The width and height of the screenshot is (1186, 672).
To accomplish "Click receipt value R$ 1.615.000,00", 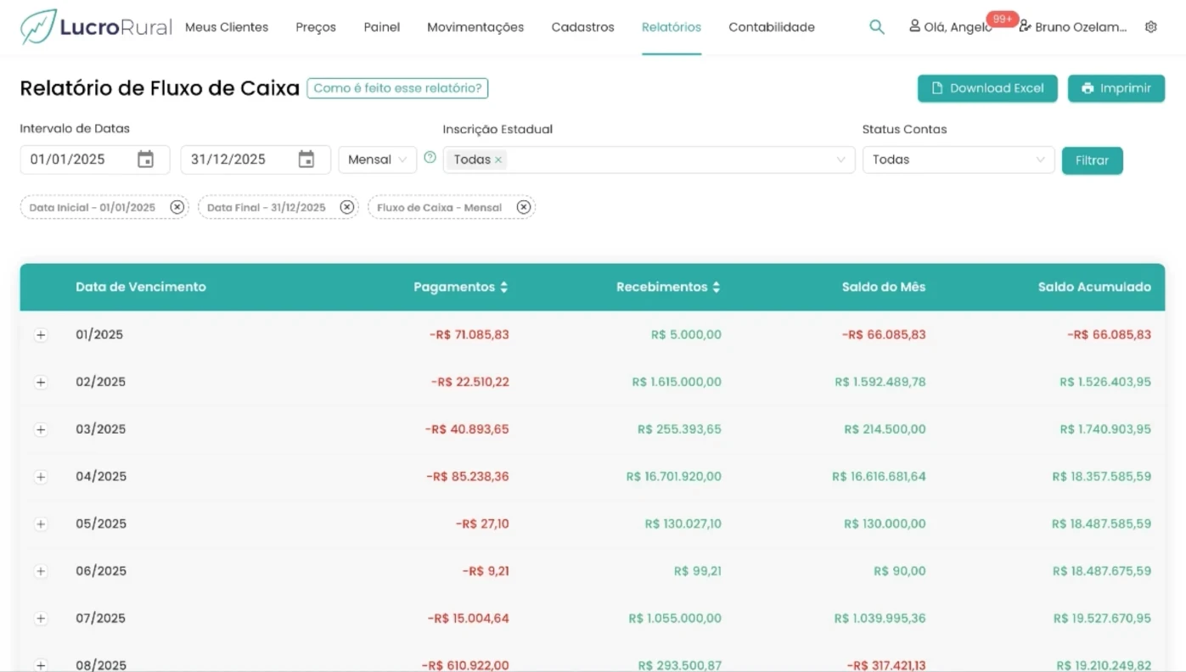I will point(677,382).
